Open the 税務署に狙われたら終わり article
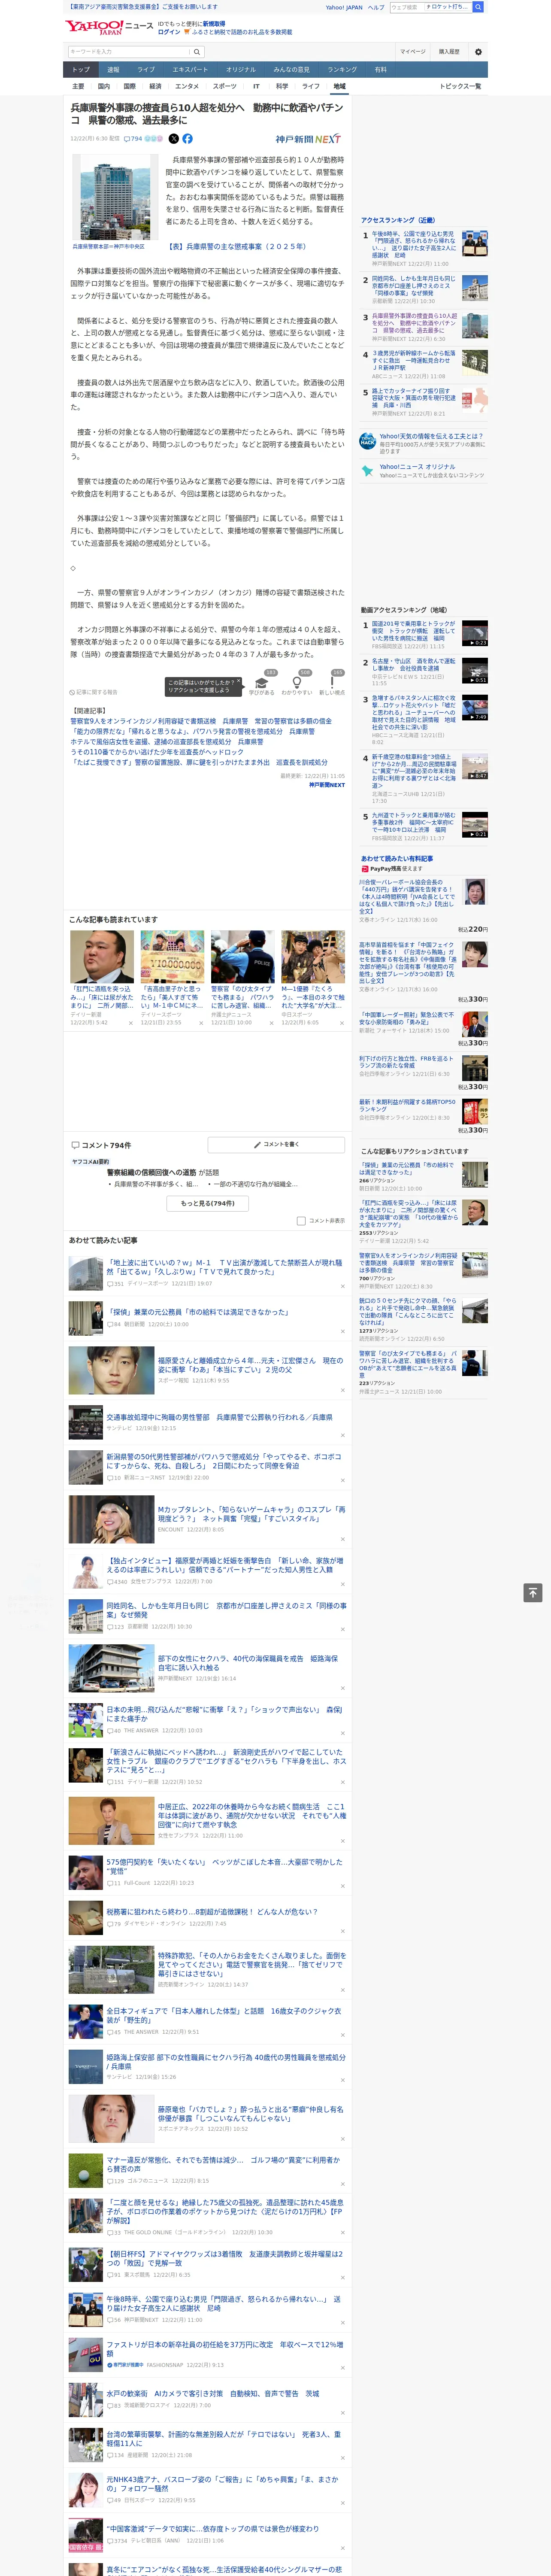The height and width of the screenshot is (2576, 551). pyautogui.click(x=212, y=1911)
